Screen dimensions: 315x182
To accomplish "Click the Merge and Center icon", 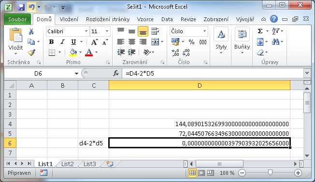I will [x=155, y=42].
